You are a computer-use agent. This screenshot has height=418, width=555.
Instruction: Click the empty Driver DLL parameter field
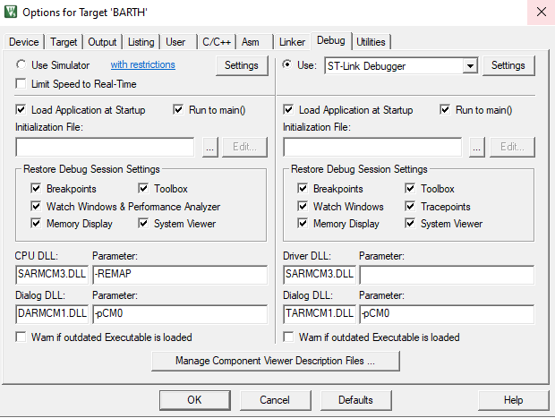tap(447, 275)
